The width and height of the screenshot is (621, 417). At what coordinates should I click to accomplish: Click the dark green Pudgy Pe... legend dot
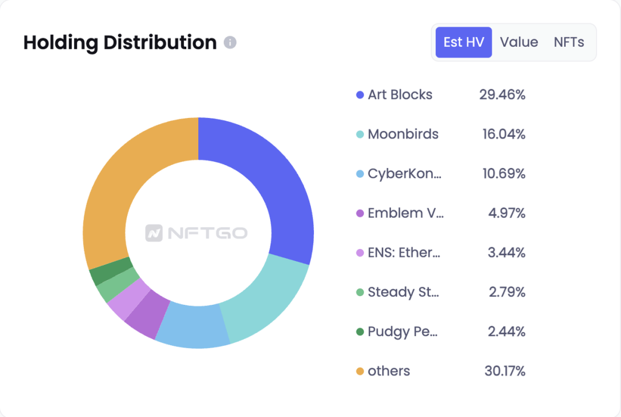point(360,331)
